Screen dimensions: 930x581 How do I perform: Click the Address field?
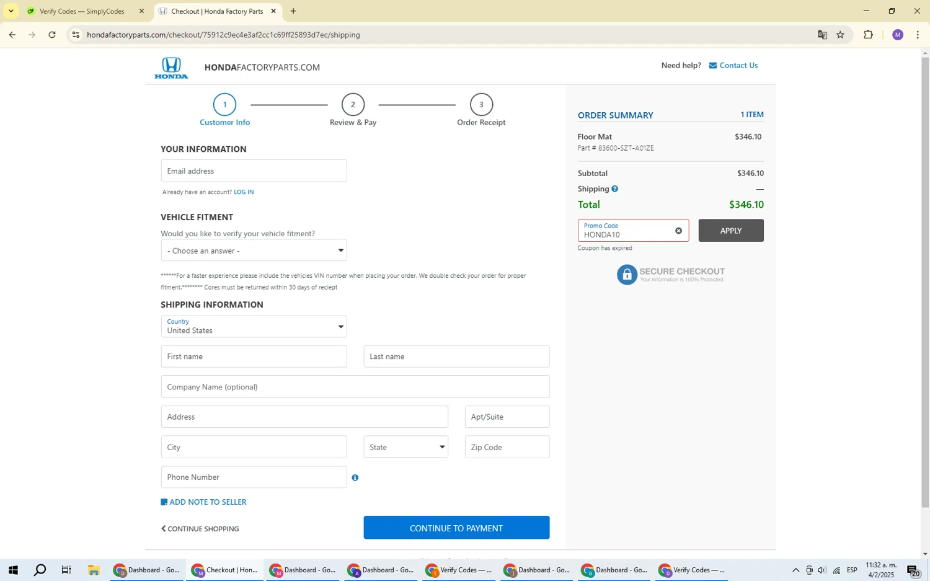[x=304, y=417]
